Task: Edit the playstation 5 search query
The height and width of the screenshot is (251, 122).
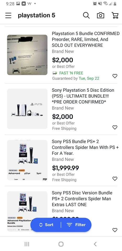Action: [37, 15]
